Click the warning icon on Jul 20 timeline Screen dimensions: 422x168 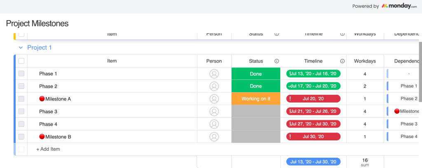[x=290, y=99]
